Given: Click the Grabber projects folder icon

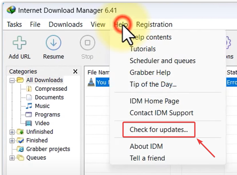Looking at the screenshot, I should [x=20, y=149].
